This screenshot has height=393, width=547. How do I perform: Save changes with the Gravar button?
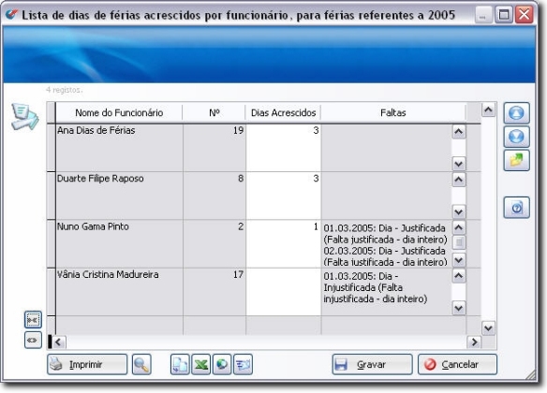tap(372, 364)
